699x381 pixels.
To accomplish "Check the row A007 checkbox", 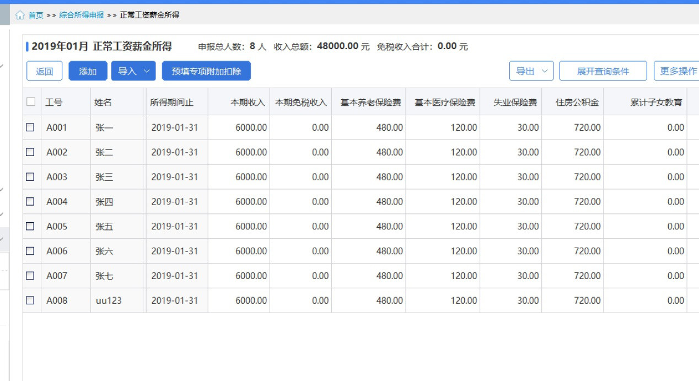I will click(30, 276).
